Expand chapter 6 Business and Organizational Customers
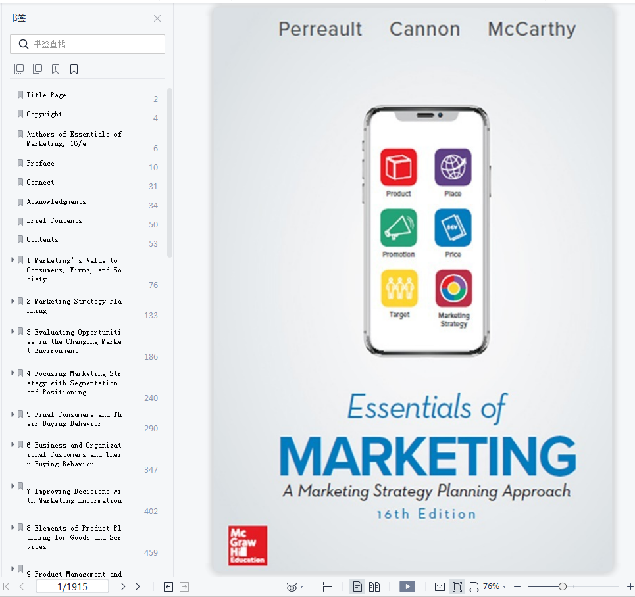 (13, 444)
